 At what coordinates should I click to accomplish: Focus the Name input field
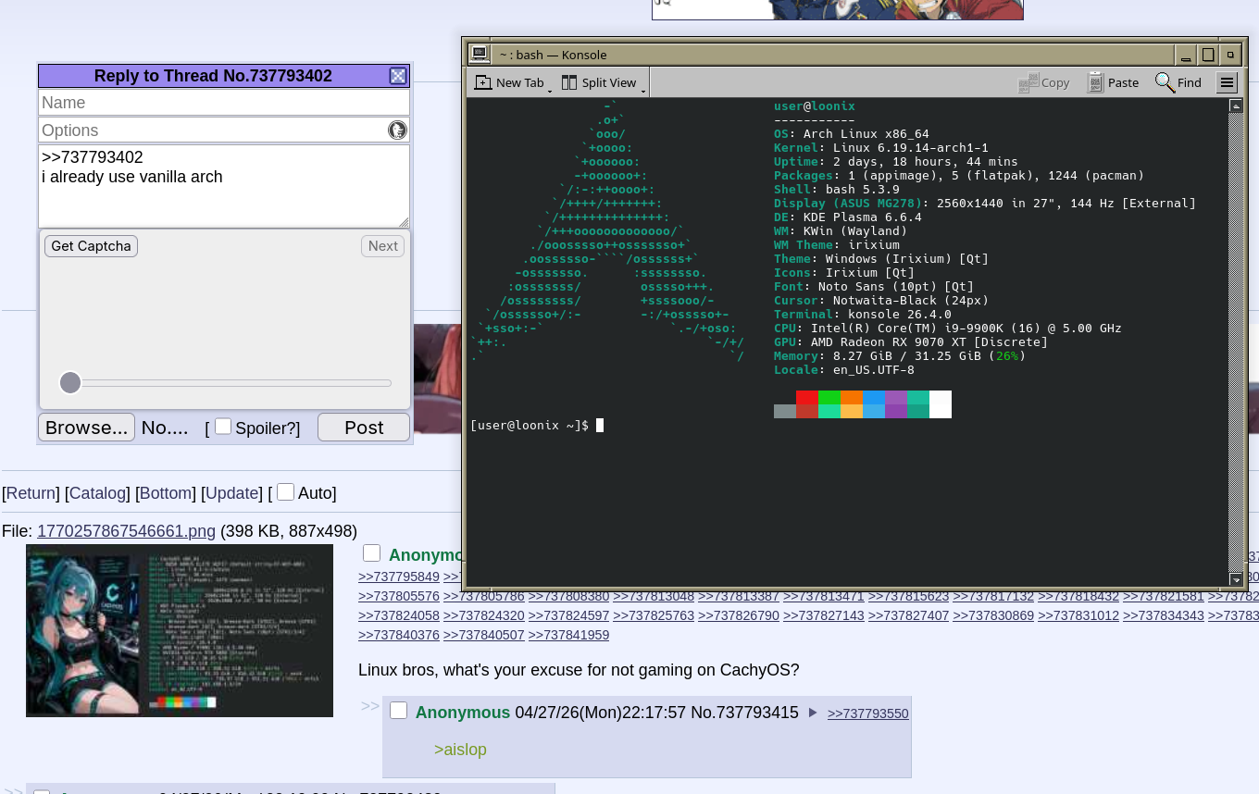224,103
